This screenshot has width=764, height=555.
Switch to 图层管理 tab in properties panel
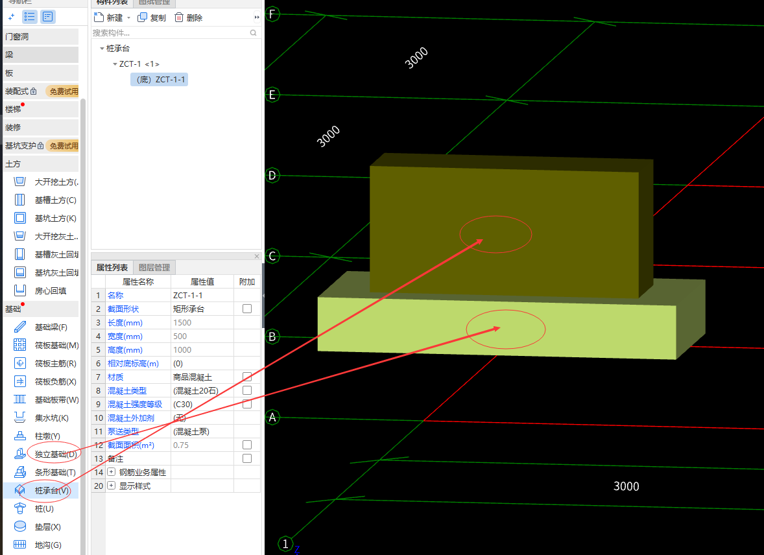[154, 268]
